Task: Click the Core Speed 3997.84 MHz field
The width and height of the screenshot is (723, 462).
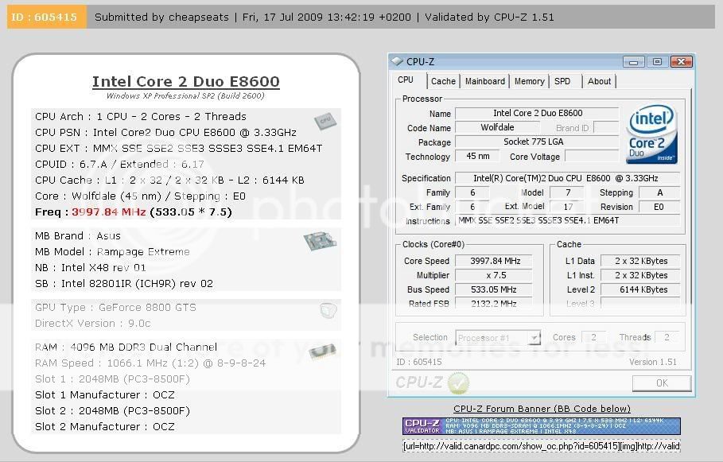Action: tap(494, 261)
